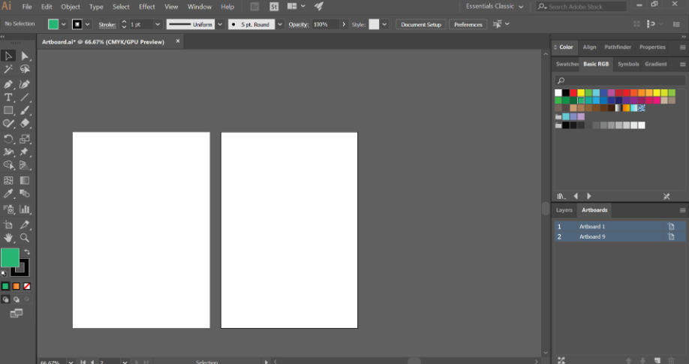Toggle orientation icon for Artboard 1

(671, 227)
